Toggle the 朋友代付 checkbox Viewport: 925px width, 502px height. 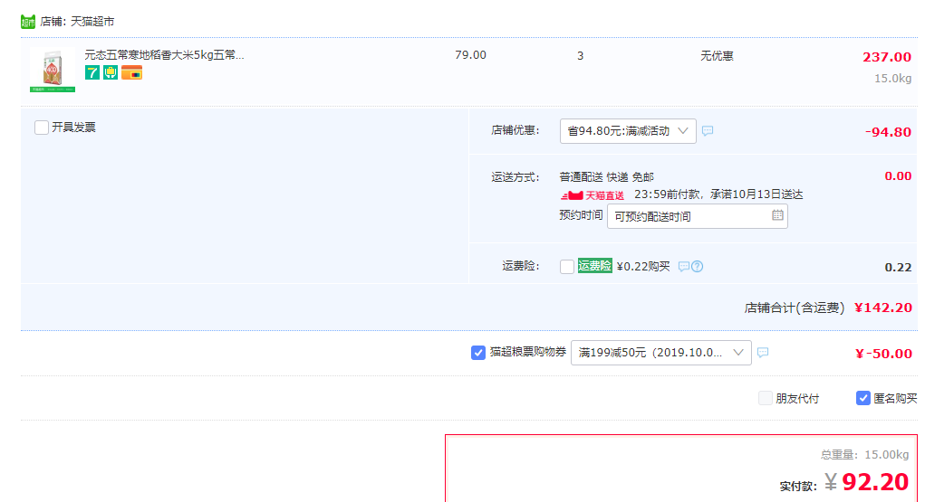(766, 398)
